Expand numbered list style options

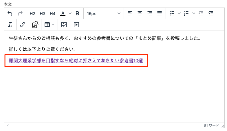[193, 13]
